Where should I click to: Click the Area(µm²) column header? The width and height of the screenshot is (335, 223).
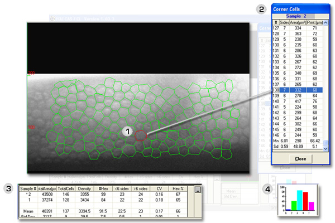pos(298,22)
